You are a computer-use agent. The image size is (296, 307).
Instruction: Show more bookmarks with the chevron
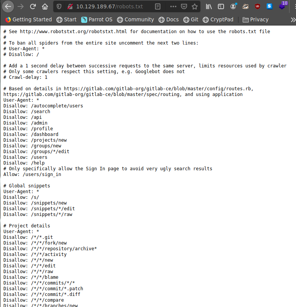(293, 19)
